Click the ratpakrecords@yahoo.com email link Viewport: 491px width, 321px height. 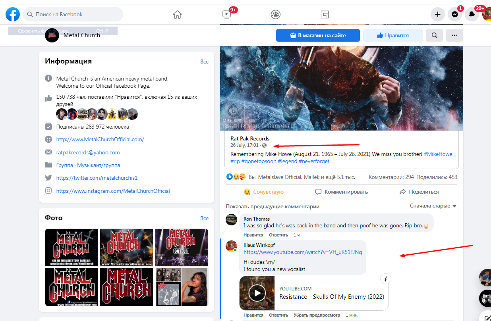point(88,152)
